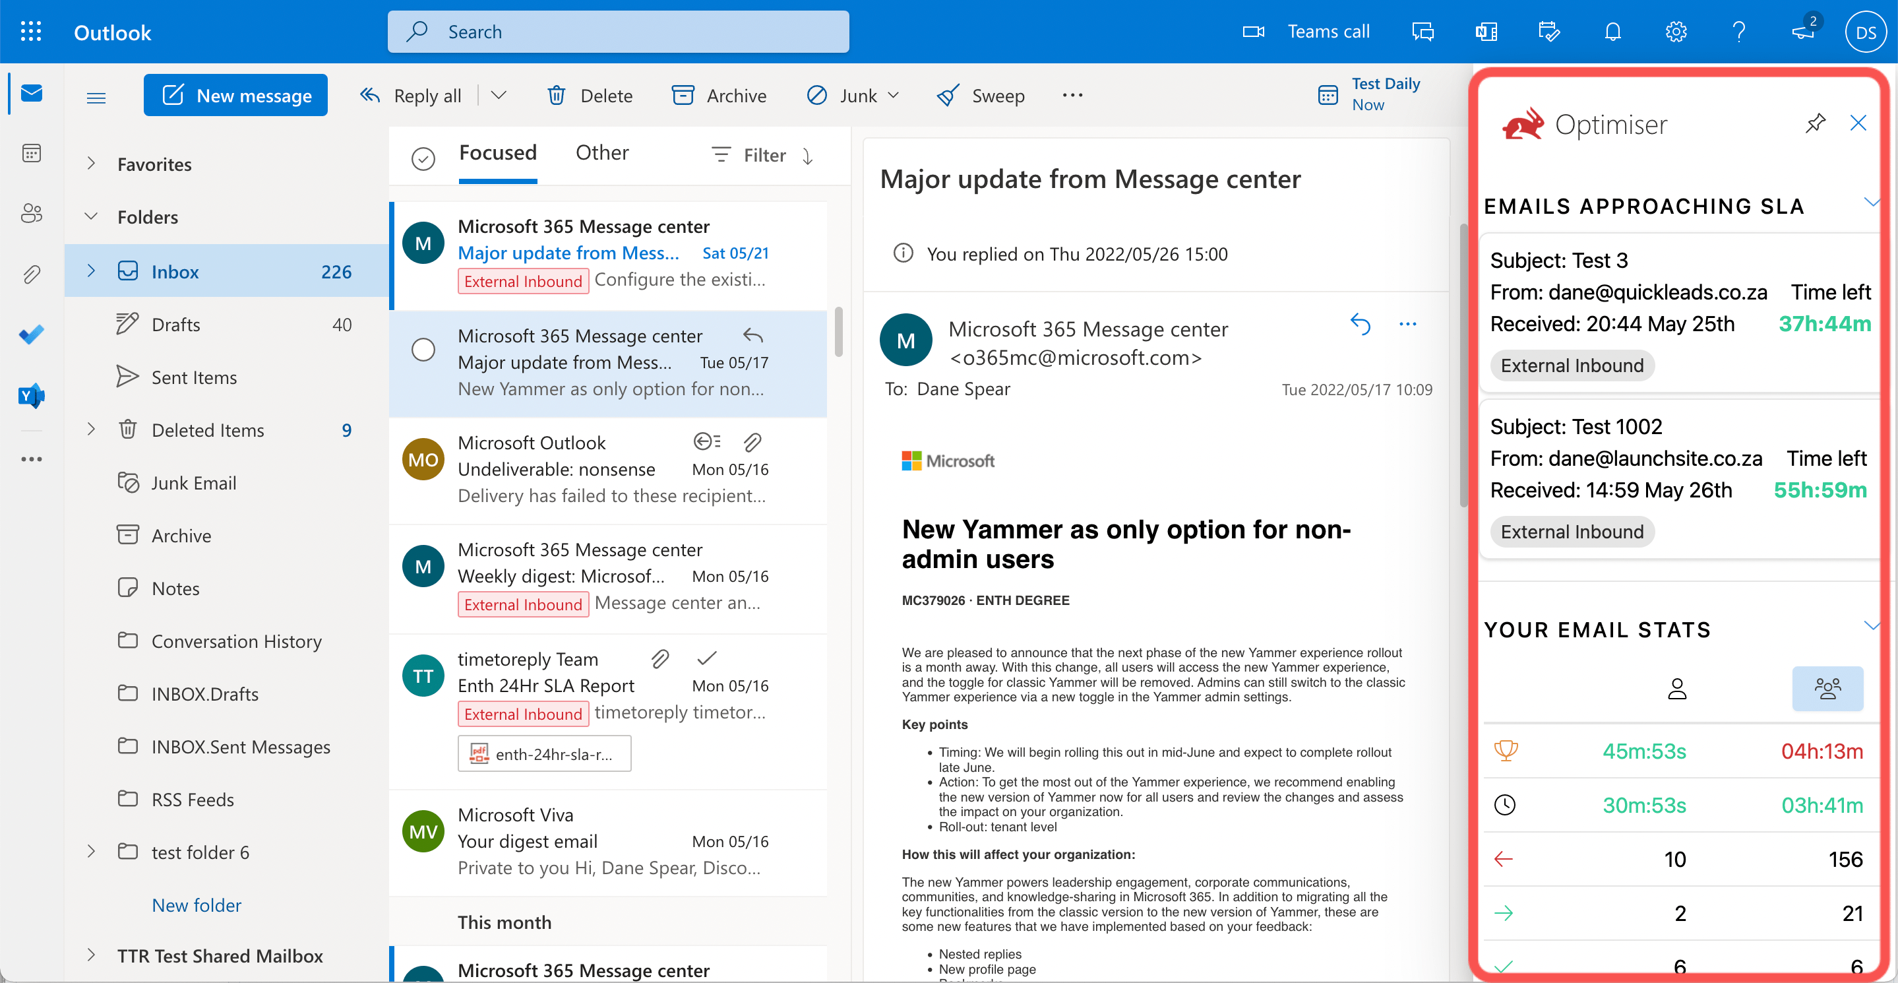Open Filter menu
This screenshot has width=1898, height=983.
[749, 156]
